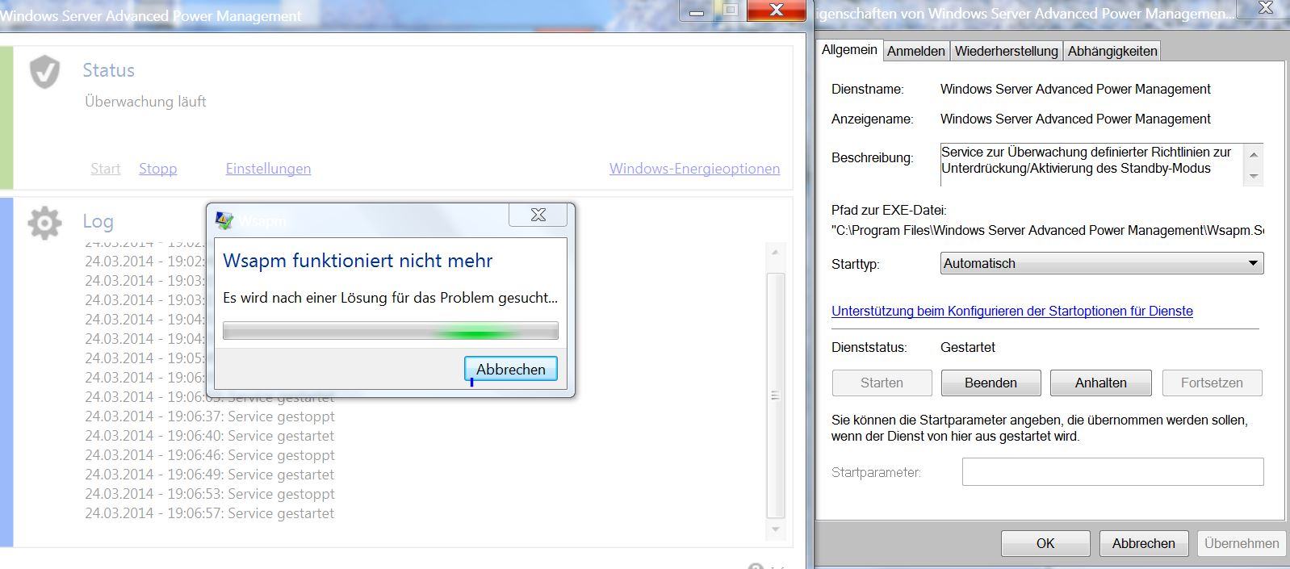Open the Wiederherstellung tab
The image size is (1290, 569).
pos(1006,51)
